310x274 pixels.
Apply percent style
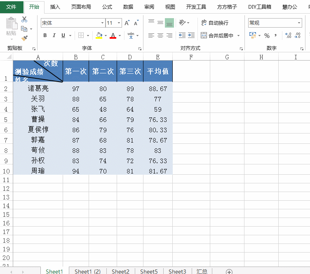pyautogui.click(x=267, y=35)
